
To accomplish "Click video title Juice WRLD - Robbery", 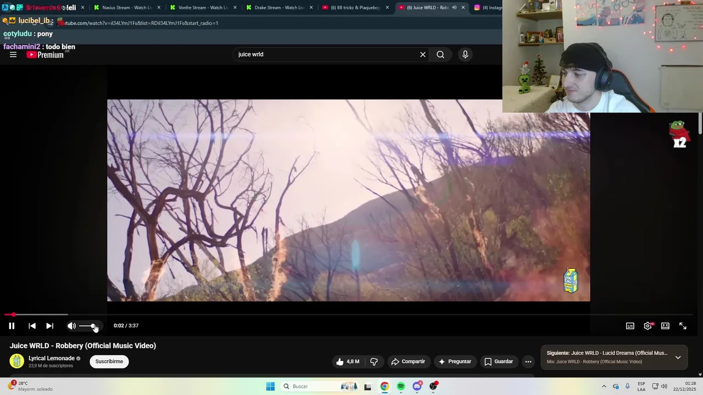I will pos(83,346).
